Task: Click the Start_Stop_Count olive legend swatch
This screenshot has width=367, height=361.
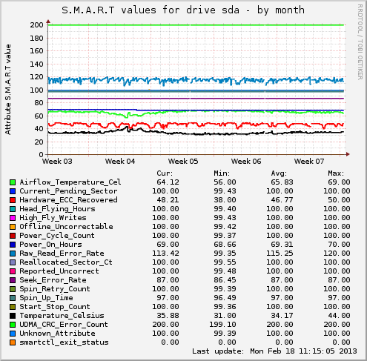Action: pyautogui.click(x=13, y=307)
